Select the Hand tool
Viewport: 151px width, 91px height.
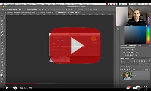pyautogui.click(x=2, y=65)
